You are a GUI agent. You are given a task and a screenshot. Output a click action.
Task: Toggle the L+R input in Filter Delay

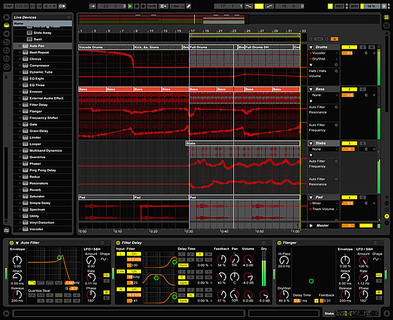[121, 272]
